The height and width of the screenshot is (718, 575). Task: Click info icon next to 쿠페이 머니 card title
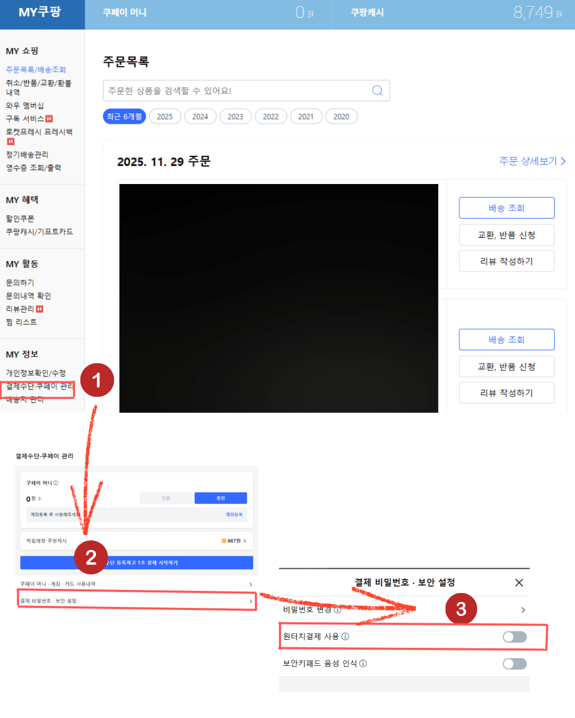click(x=56, y=483)
